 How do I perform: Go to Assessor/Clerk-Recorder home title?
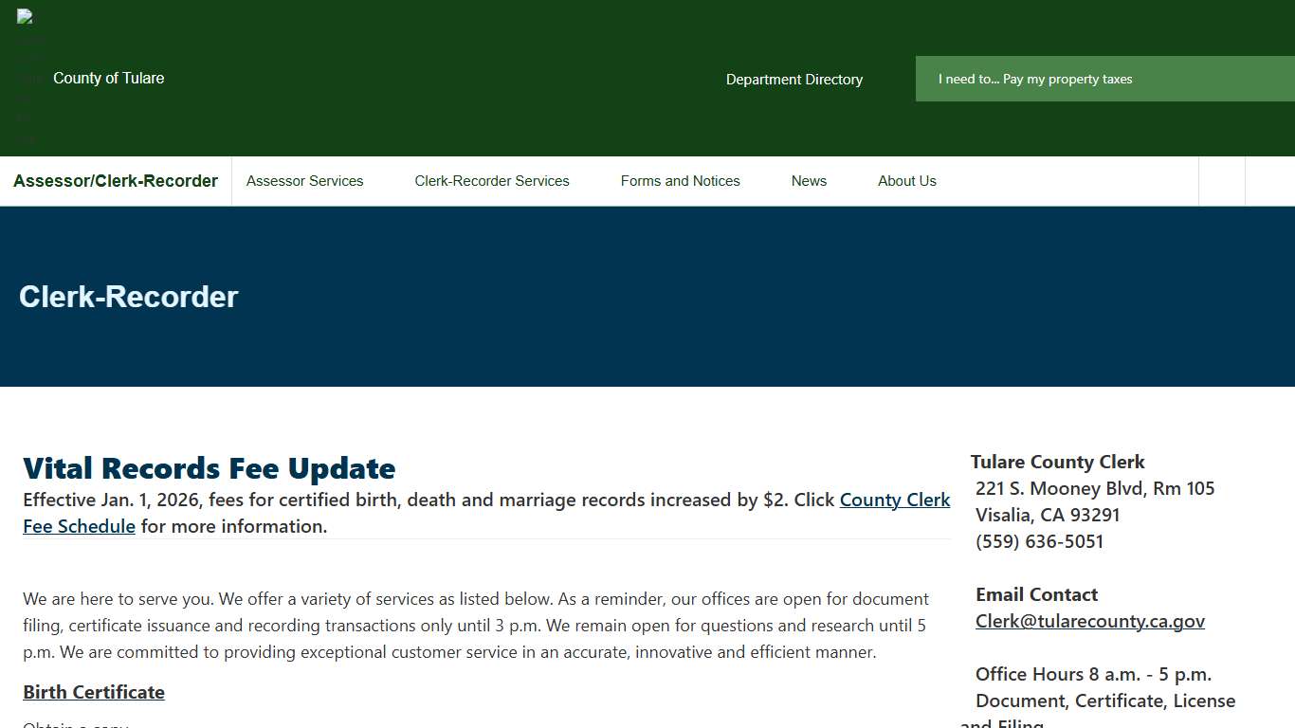pyautogui.click(x=116, y=181)
